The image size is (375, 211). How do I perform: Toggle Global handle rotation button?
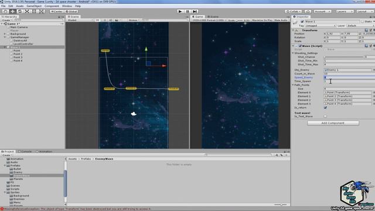tap(71, 11)
